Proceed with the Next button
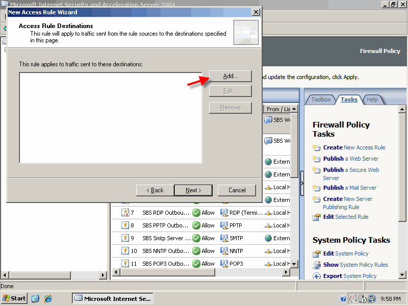 (193, 190)
